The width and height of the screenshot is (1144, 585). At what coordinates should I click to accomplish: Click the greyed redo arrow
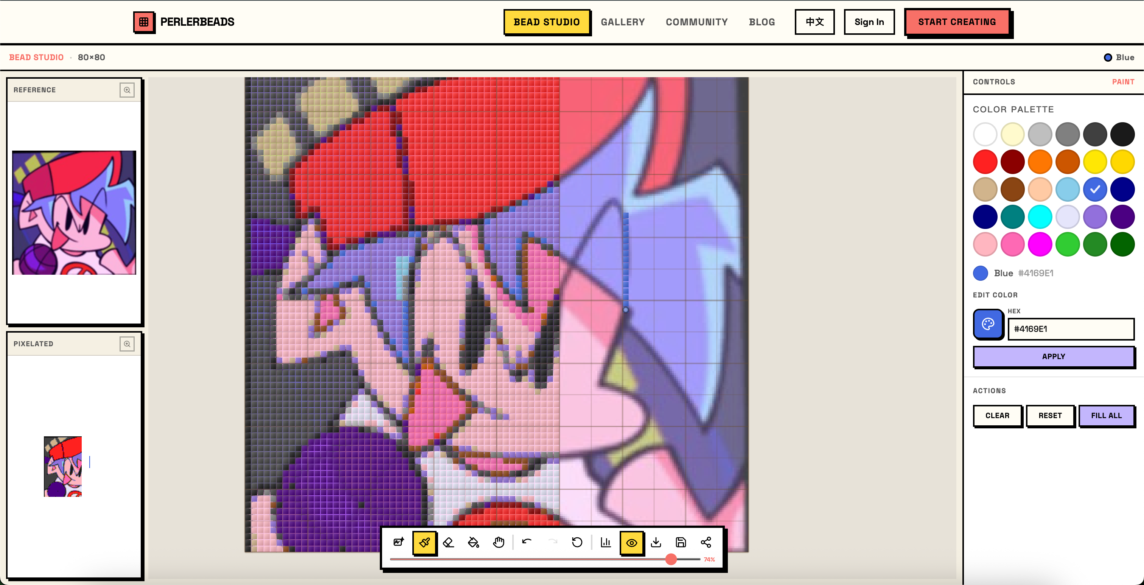pyautogui.click(x=552, y=542)
